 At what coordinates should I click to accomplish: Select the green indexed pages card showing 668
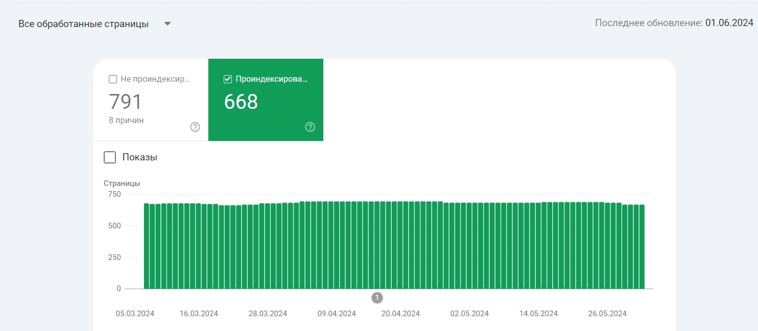266,100
